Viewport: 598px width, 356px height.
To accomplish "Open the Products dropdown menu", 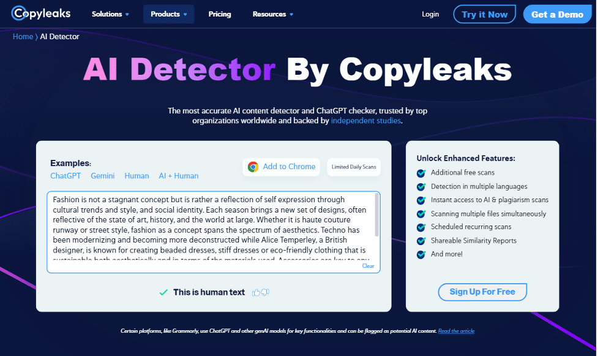I will (x=168, y=13).
